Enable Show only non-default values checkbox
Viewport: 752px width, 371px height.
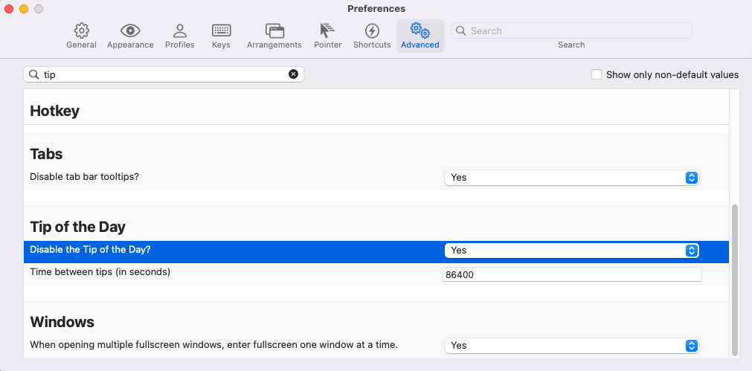(596, 75)
